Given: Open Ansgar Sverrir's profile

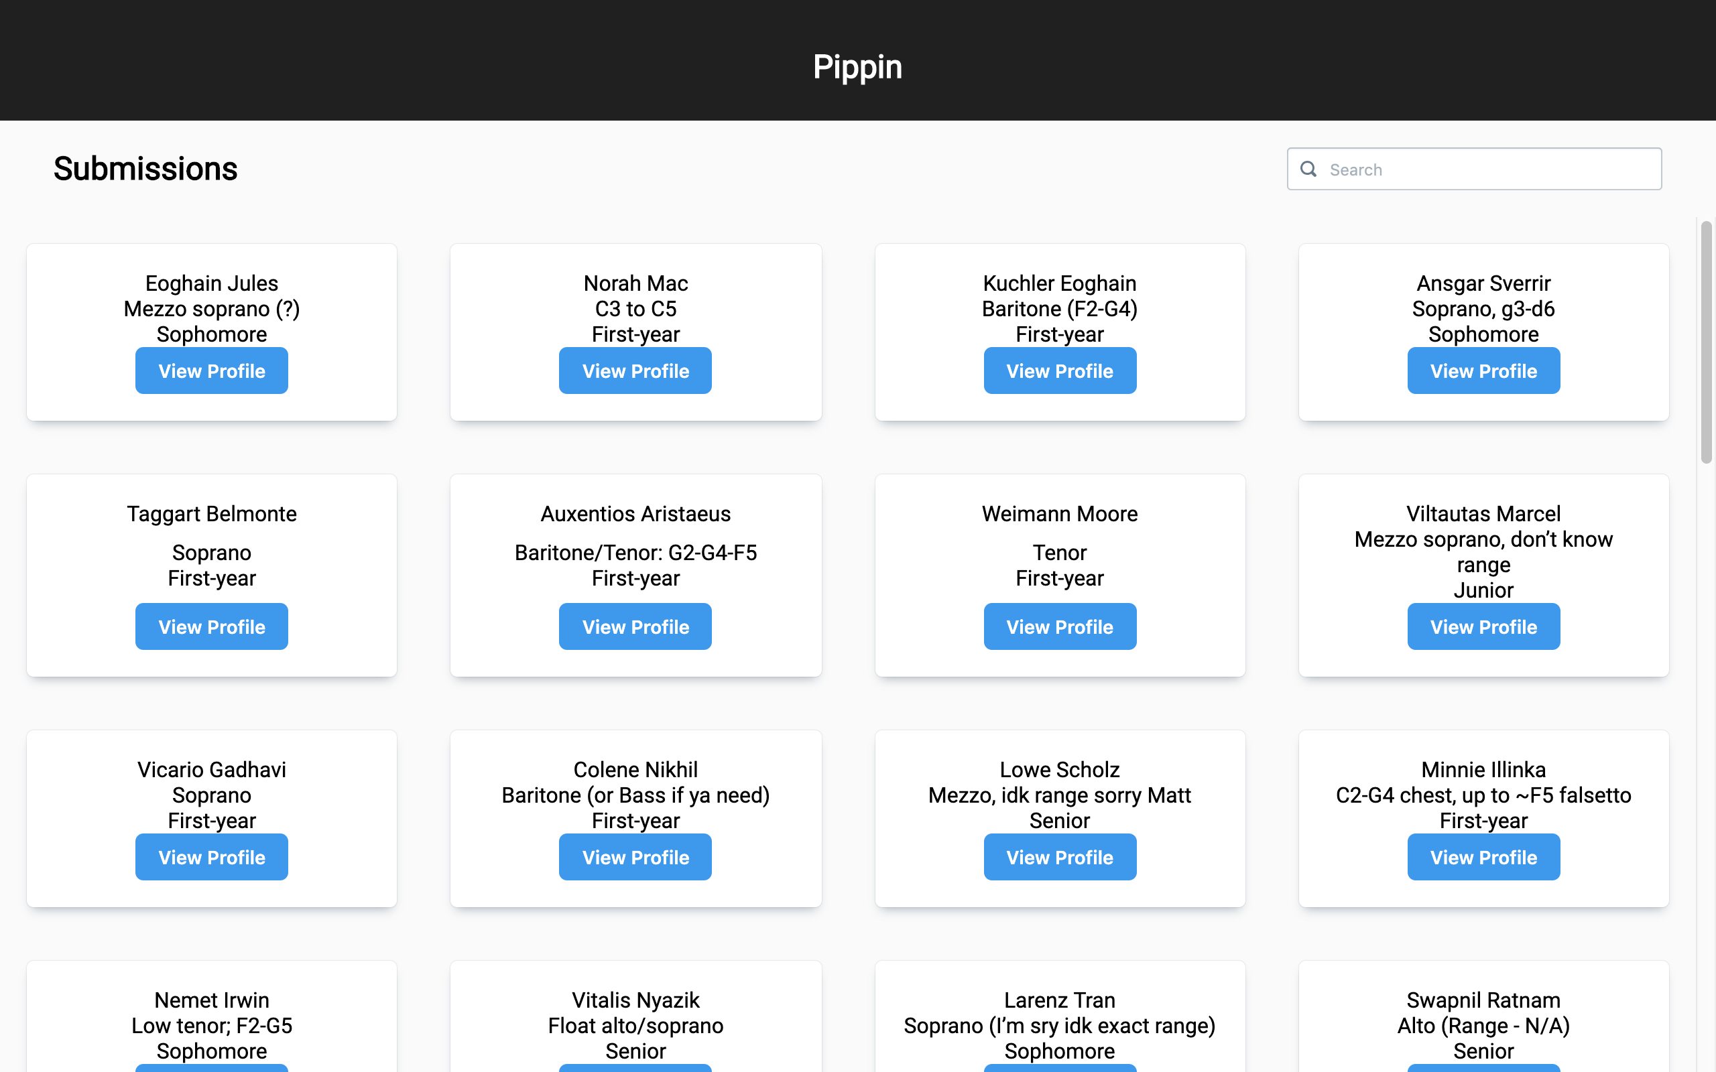Looking at the screenshot, I should tap(1483, 371).
